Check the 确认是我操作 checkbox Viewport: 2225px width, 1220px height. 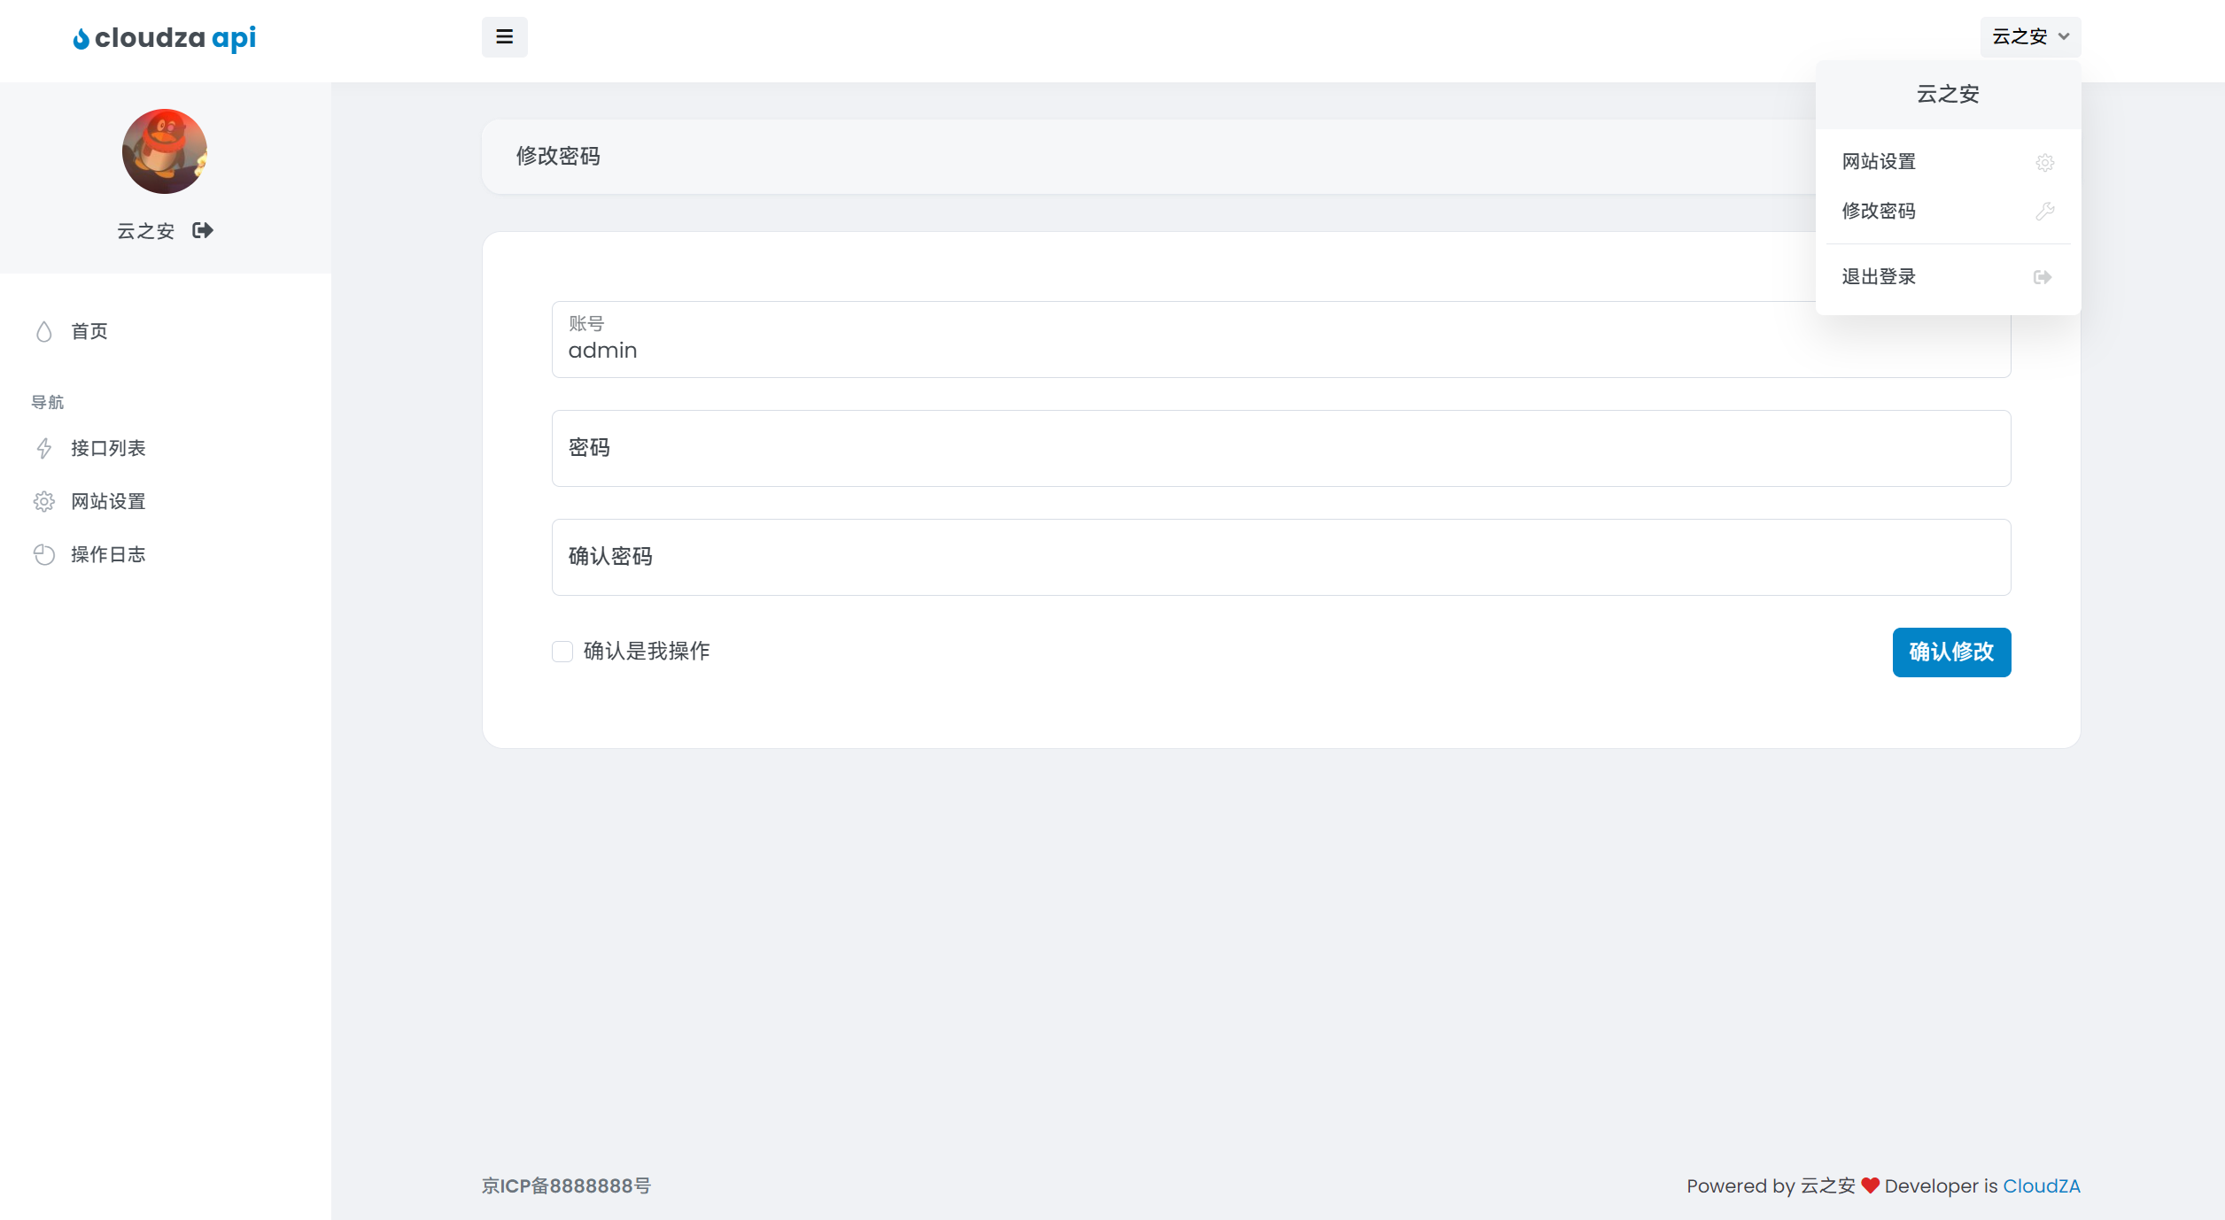[562, 652]
